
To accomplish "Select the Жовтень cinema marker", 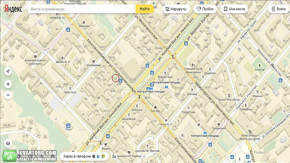I will [x=84, y=22].
